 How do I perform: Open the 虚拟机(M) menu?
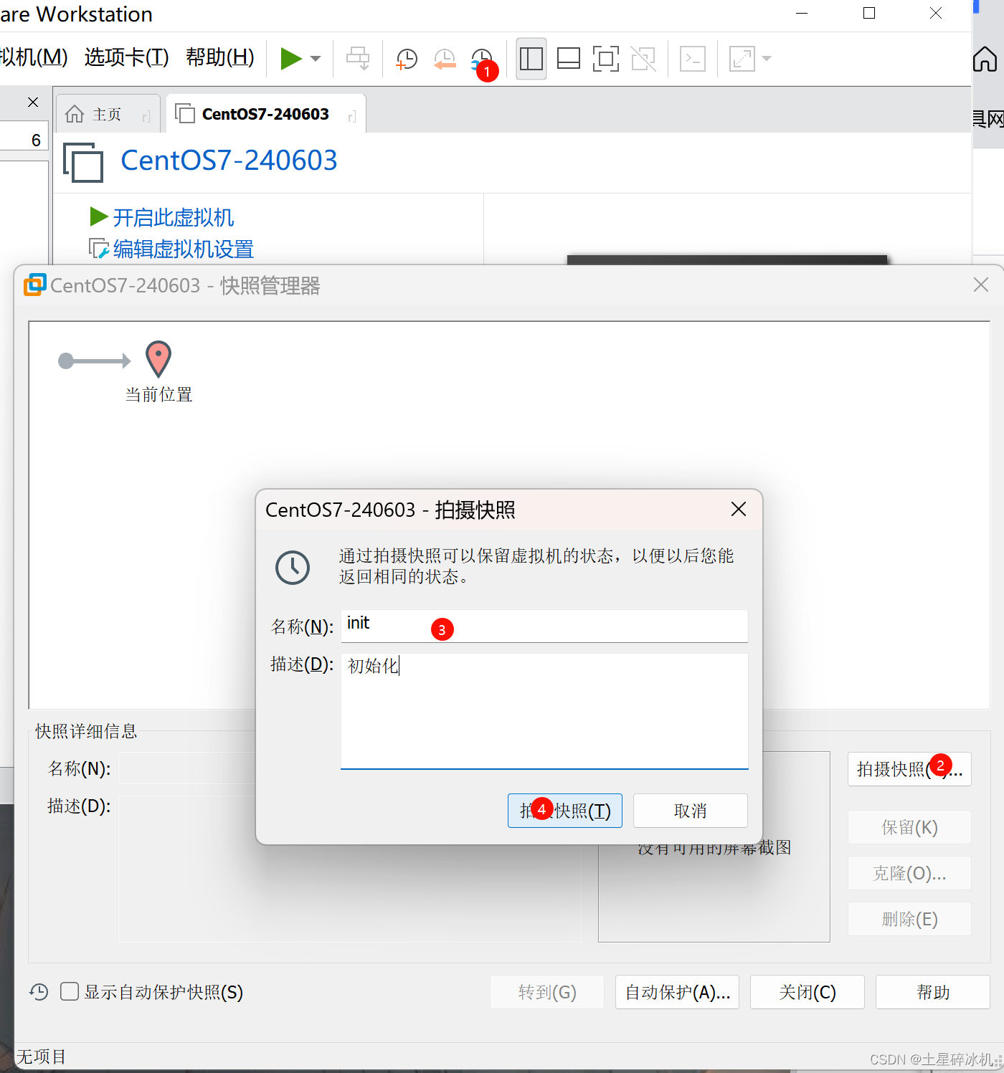tap(34, 57)
